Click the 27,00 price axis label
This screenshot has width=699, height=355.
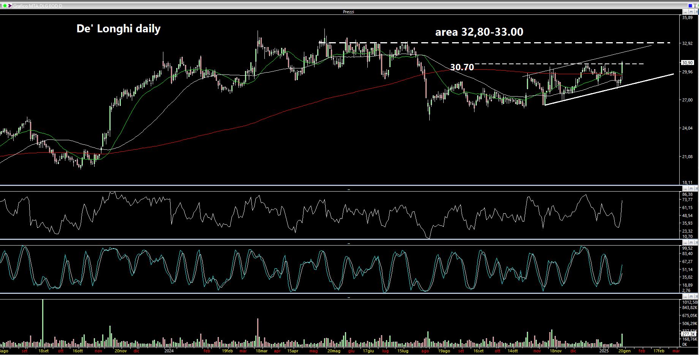(x=687, y=100)
